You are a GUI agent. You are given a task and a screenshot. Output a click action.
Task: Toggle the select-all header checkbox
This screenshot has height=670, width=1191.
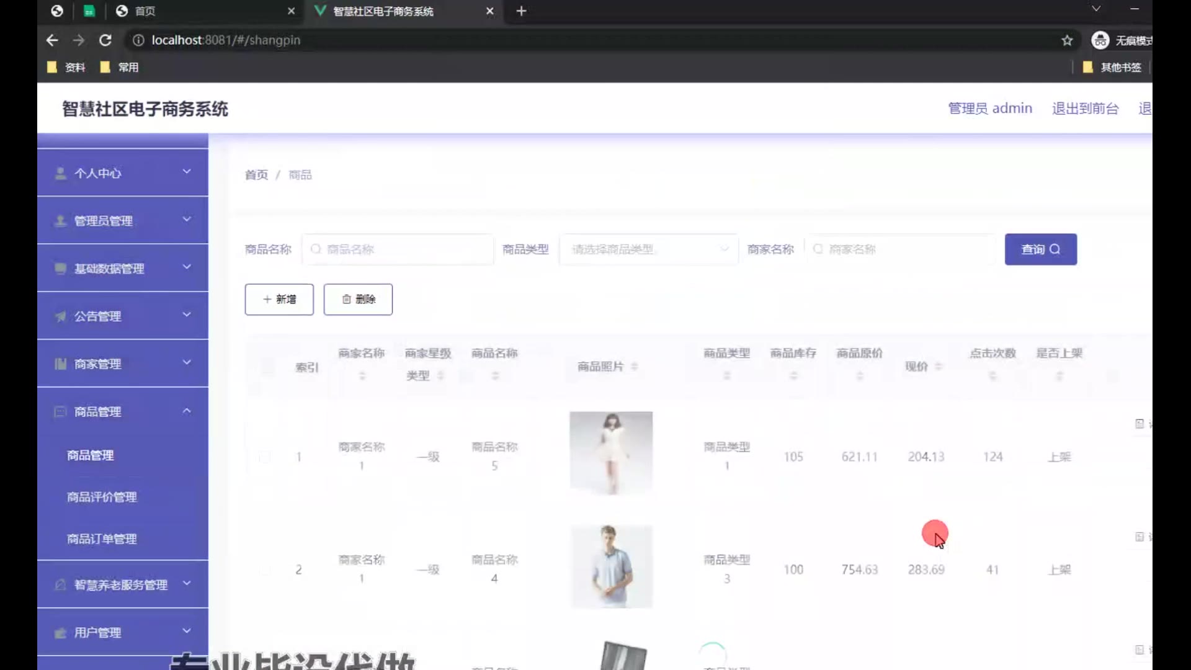(267, 367)
